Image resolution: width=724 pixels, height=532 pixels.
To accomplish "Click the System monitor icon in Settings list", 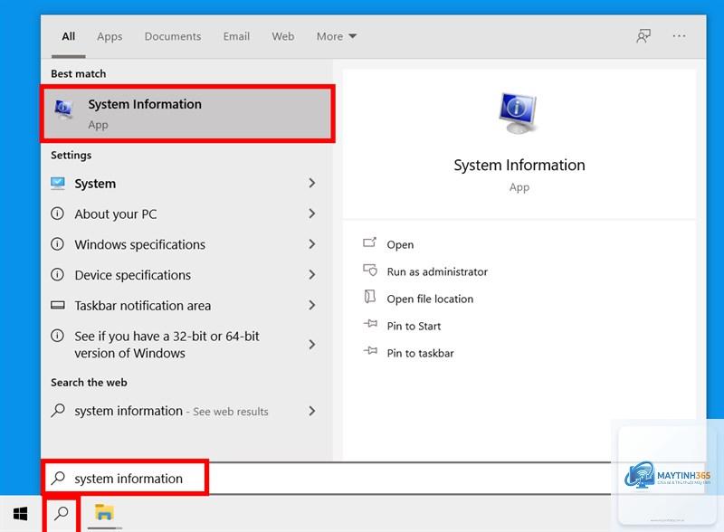I will tap(58, 184).
